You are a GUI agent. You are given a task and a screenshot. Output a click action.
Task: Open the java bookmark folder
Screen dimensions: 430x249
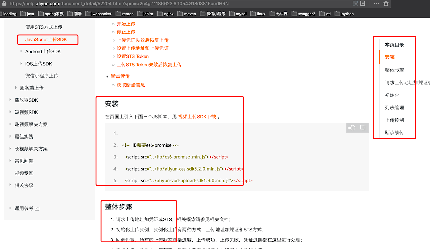coord(27,14)
